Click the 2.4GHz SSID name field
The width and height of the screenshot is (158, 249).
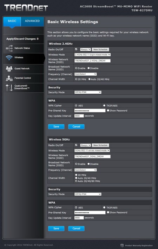tap(92, 61)
